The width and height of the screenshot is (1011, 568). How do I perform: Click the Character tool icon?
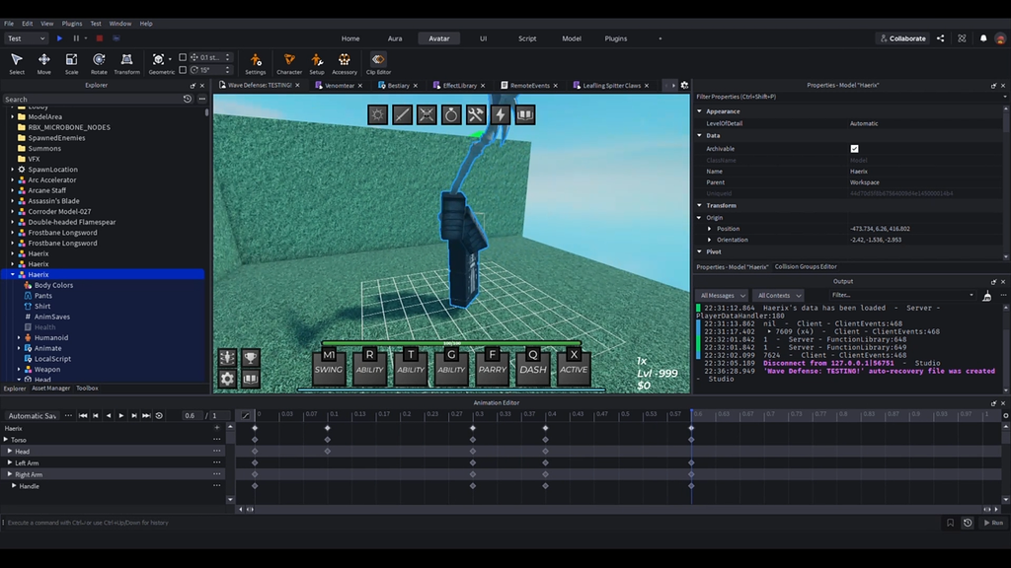[x=289, y=63]
